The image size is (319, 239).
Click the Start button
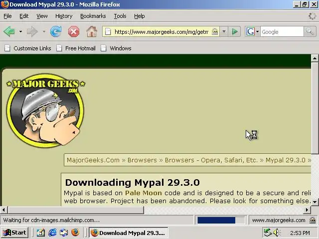14,233
